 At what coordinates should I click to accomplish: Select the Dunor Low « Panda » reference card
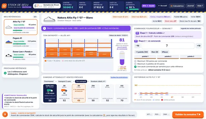[x=21, y=55]
